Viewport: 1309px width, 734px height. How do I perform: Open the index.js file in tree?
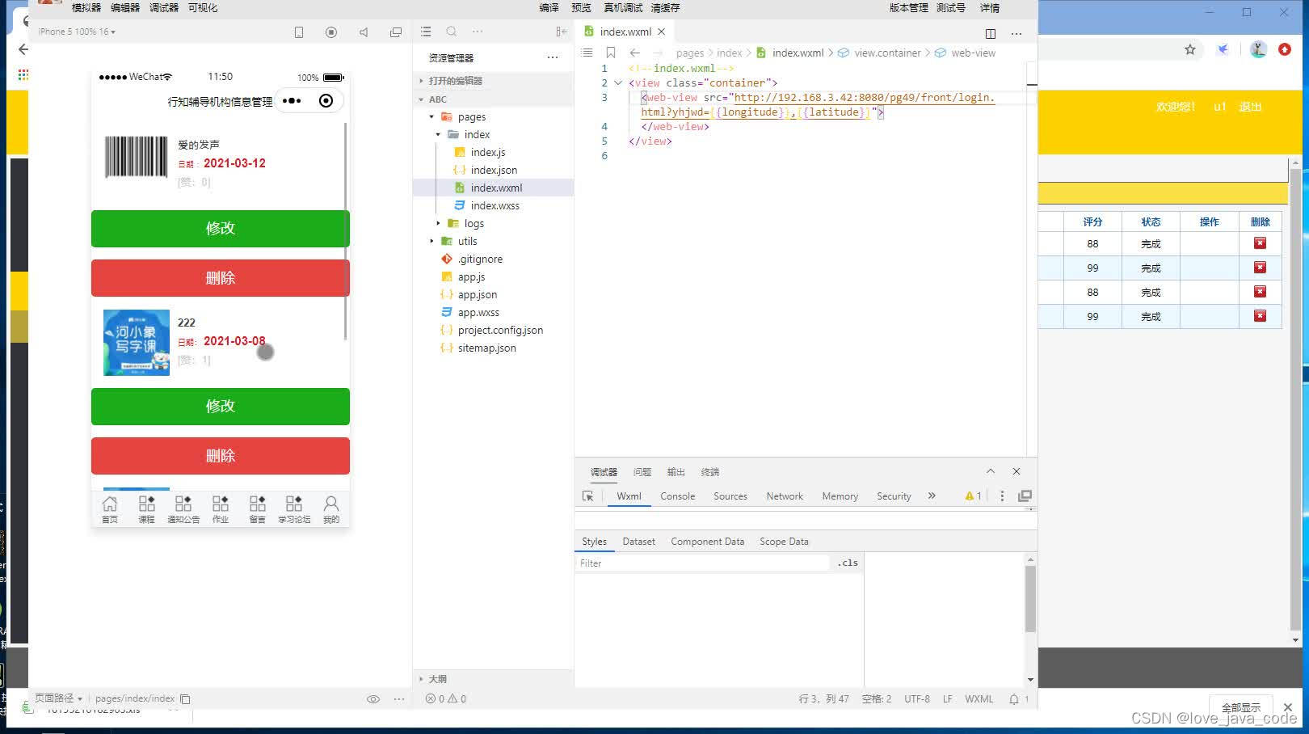[488, 153]
